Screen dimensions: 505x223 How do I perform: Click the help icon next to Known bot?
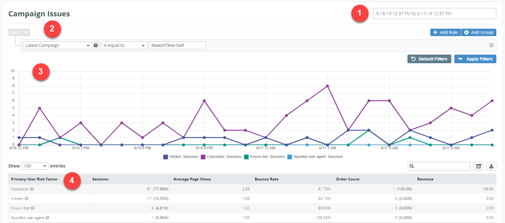click(32, 208)
